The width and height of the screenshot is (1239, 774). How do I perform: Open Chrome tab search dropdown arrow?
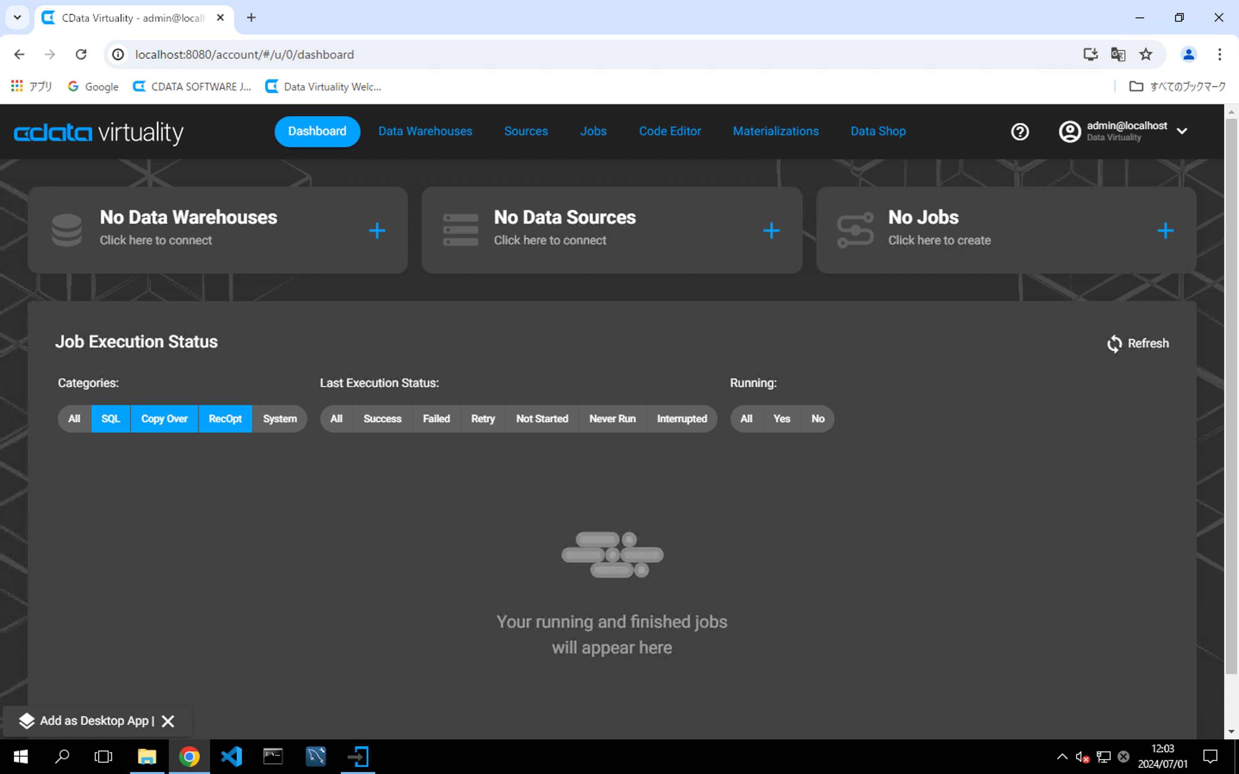click(17, 17)
